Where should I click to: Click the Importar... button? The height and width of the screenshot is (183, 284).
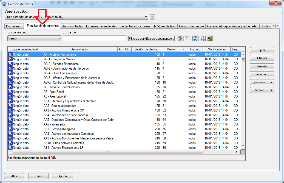click(x=262, y=74)
